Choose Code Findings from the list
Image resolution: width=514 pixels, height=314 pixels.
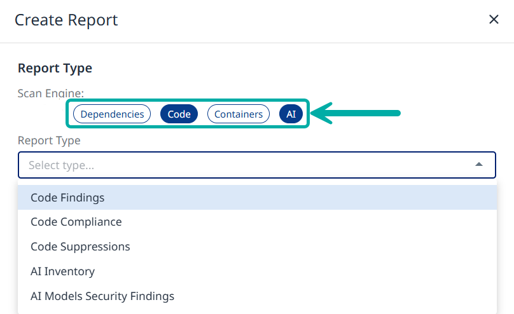coord(67,198)
